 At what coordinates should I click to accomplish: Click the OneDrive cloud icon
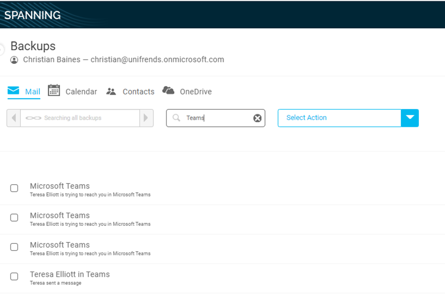coord(168,90)
